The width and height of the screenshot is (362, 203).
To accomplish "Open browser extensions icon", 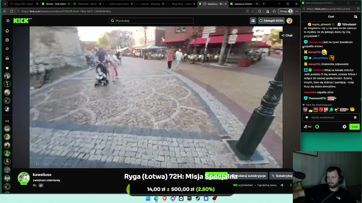I will pyautogui.click(x=260, y=11).
